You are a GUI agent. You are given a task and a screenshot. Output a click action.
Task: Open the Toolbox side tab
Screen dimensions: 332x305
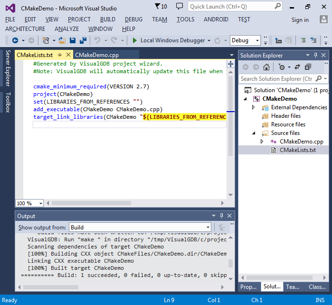tap(8, 102)
